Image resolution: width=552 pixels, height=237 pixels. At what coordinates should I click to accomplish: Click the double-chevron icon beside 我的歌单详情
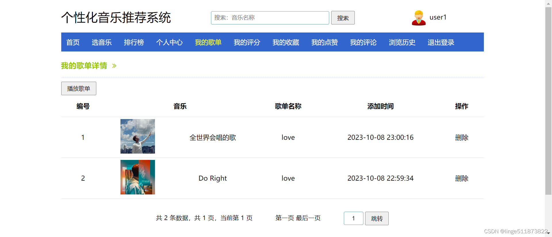[114, 66]
